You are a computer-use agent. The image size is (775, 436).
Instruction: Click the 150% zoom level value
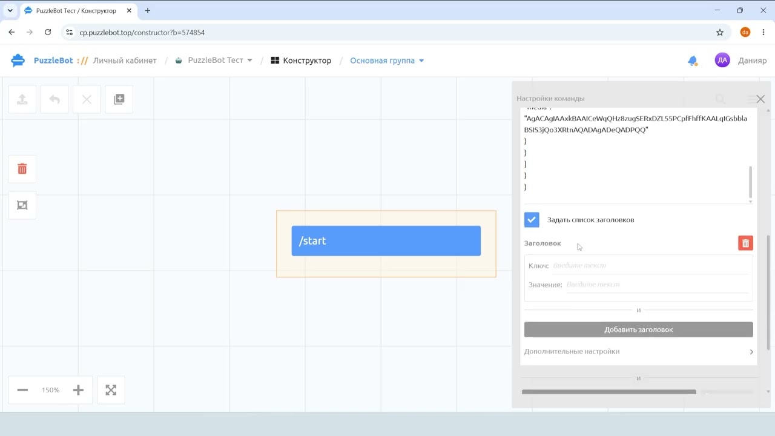pyautogui.click(x=51, y=390)
